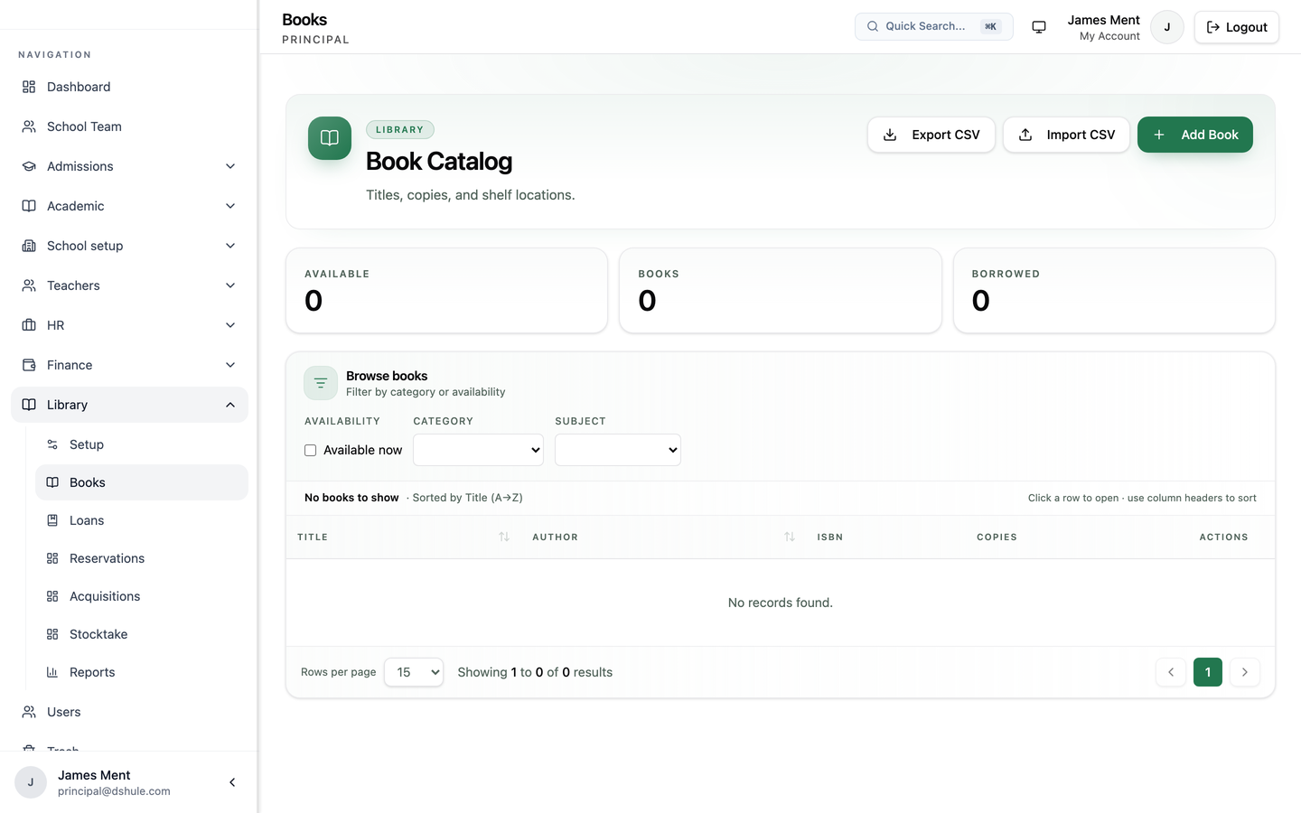Click the Export CSV button
This screenshot has height=813, width=1301.
click(x=931, y=135)
